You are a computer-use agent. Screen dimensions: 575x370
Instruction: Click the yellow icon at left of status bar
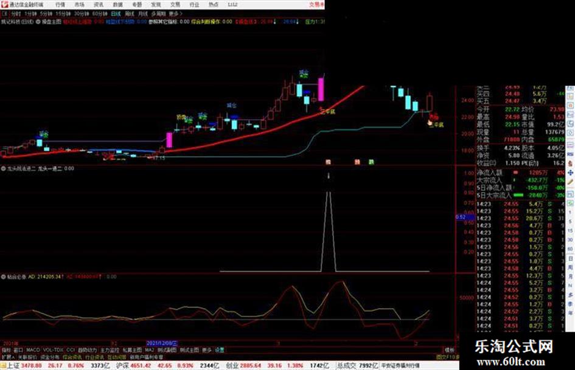tap(3, 366)
